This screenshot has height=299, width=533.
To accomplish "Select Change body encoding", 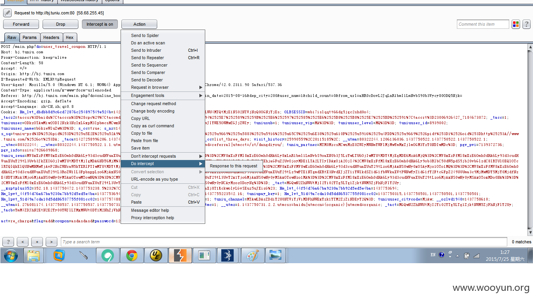I will 163,111.
